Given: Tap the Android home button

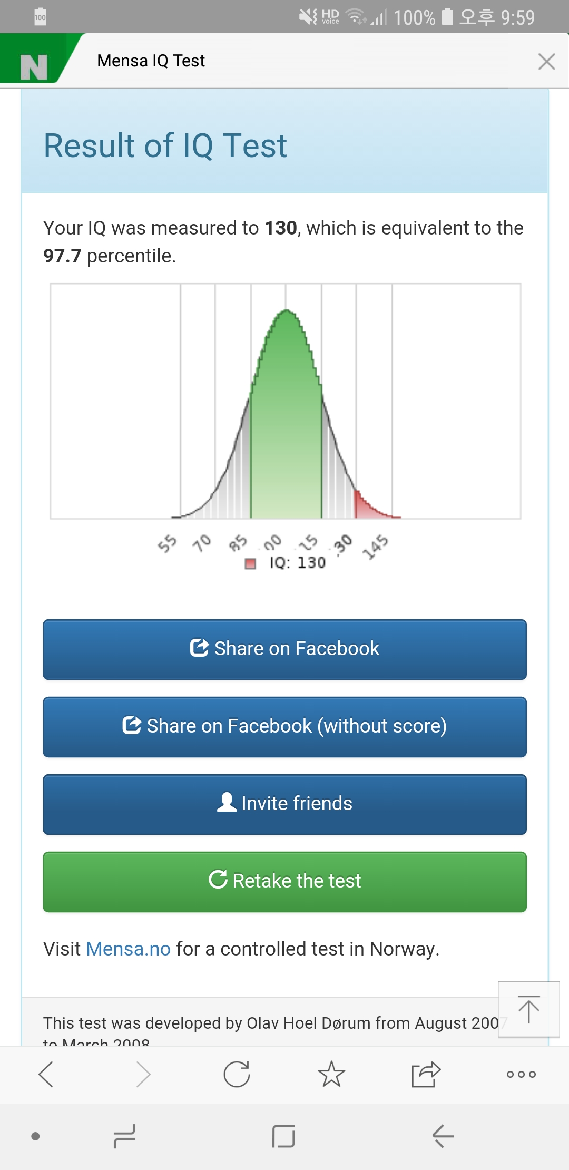Looking at the screenshot, I should pos(283,1136).
